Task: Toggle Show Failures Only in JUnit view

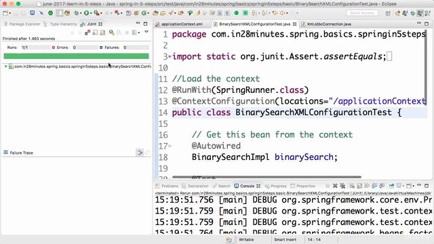Action: pyautogui.click(x=87, y=33)
